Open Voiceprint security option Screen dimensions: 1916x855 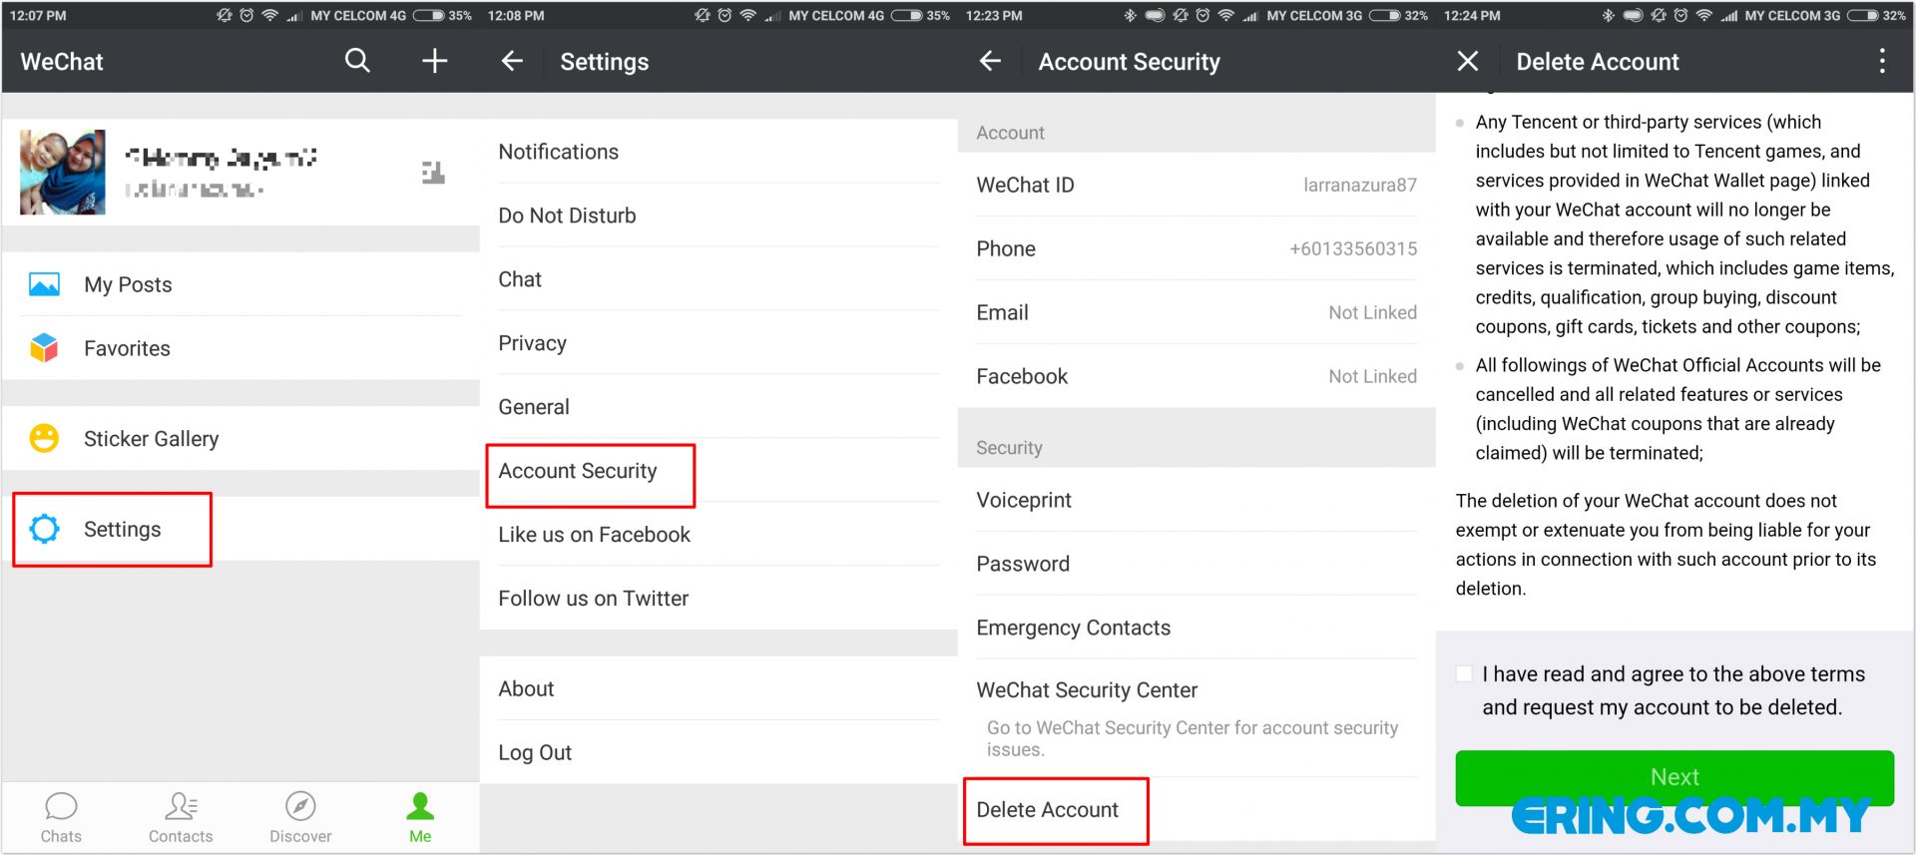[x=1197, y=500]
